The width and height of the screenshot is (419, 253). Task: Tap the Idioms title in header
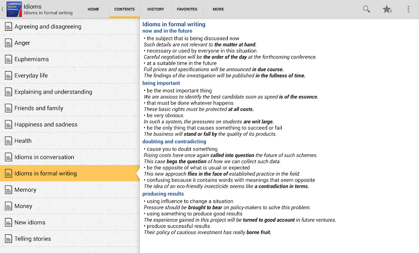tap(32, 6)
